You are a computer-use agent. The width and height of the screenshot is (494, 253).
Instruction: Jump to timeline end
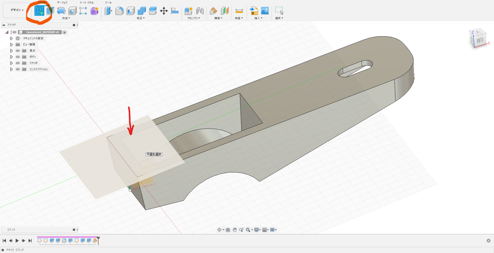click(x=30, y=240)
